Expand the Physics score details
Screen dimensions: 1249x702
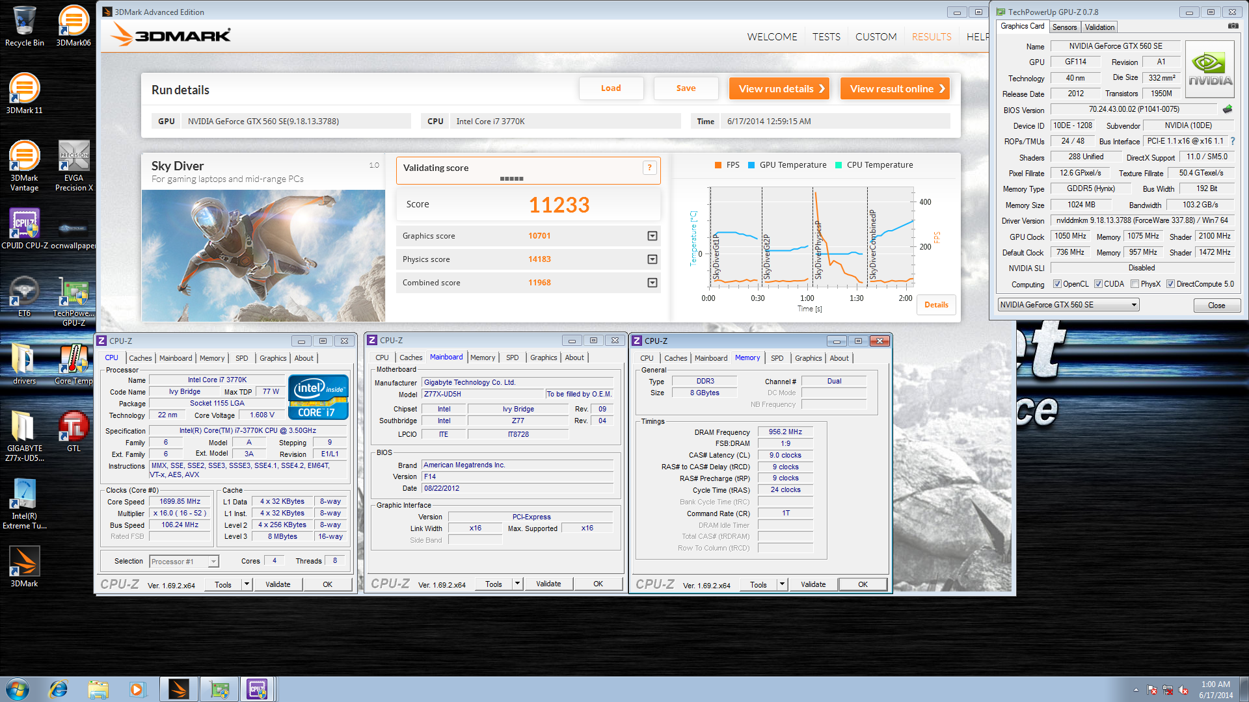652,259
